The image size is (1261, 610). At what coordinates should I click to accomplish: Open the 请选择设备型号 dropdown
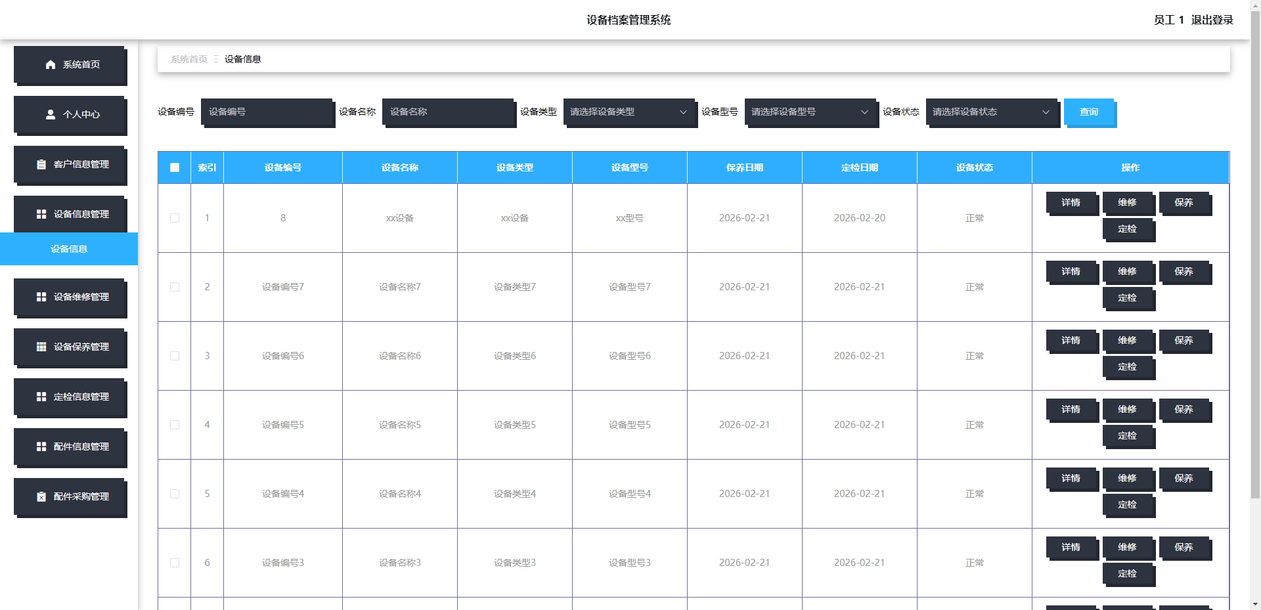tap(810, 112)
